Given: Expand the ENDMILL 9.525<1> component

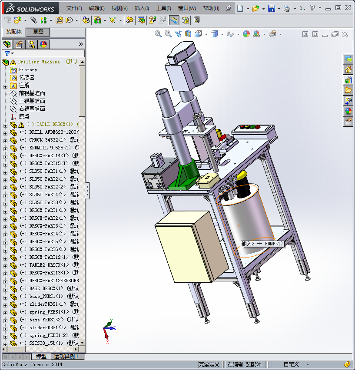Looking at the screenshot, I should pyautogui.click(x=5, y=149).
